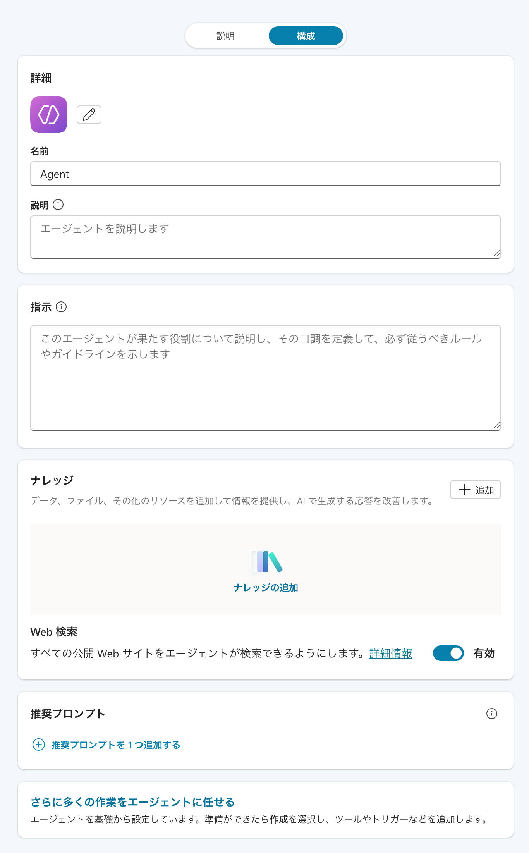Click the purple agent avatar icon
The height and width of the screenshot is (853, 529).
(49, 115)
